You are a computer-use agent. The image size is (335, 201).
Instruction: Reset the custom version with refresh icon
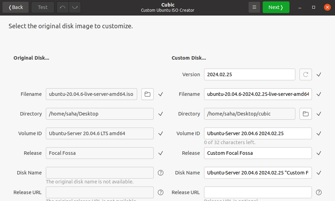click(x=305, y=74)
